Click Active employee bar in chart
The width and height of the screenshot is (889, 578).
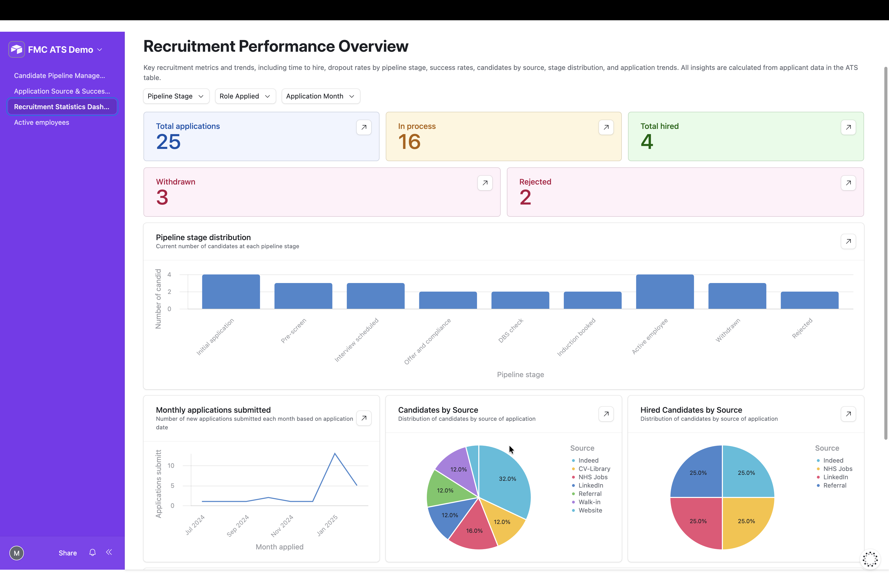pos(665,292)
